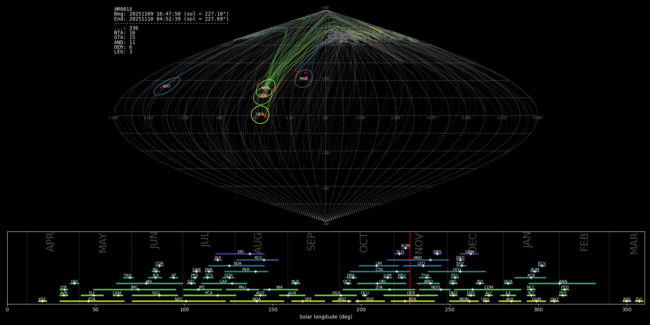Screen dimensions: 650x325
Task: Click the 200 tick on the solar longitude axis
Action: tap(361, 310)
